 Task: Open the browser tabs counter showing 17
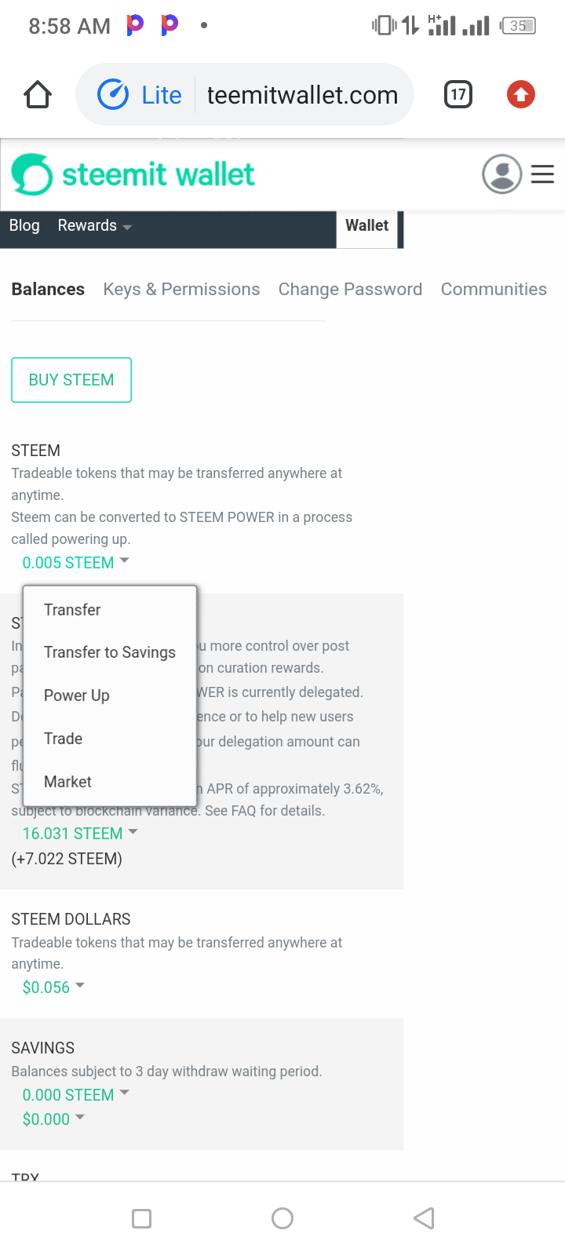[458, 95]
